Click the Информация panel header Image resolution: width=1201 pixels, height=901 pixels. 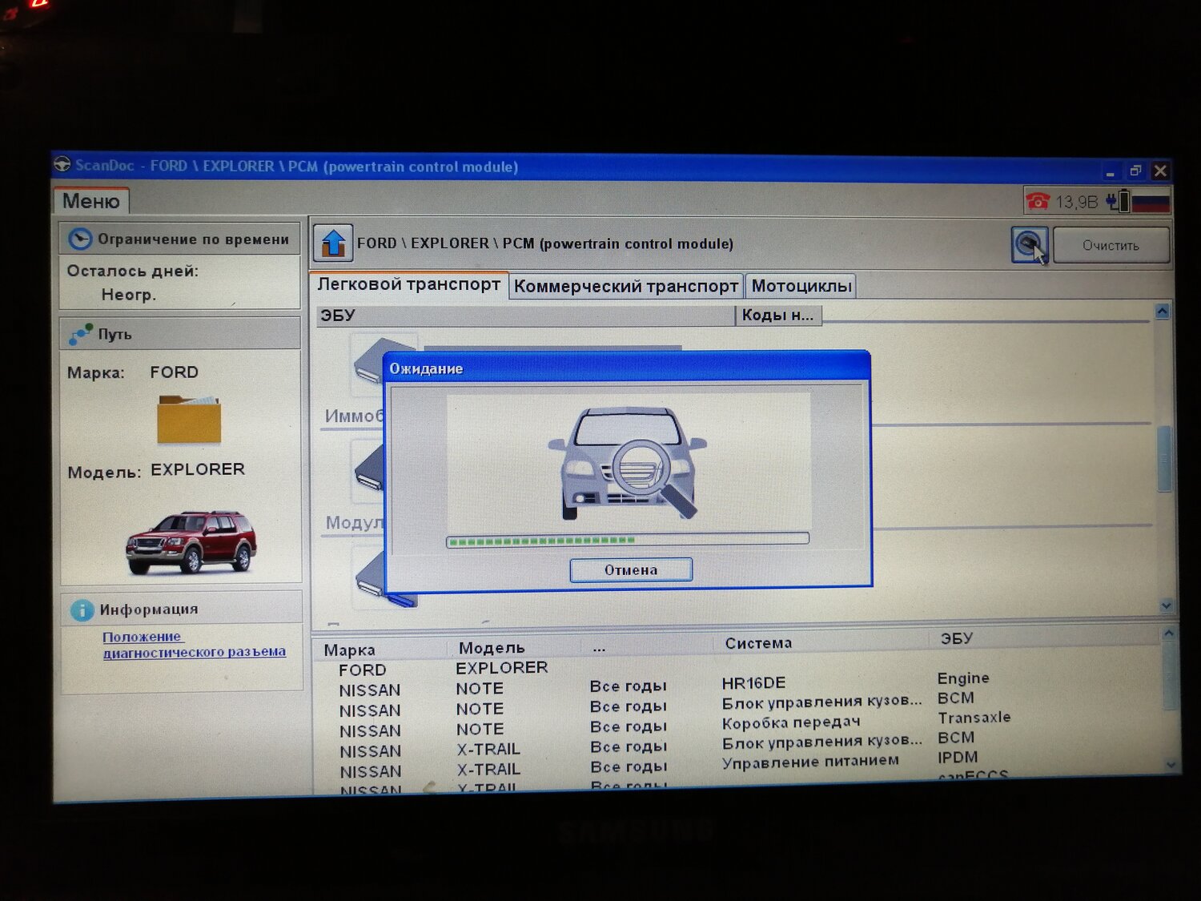182,609
